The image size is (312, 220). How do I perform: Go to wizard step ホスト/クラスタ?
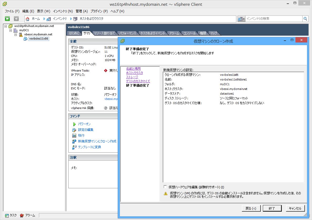(135, 73)
